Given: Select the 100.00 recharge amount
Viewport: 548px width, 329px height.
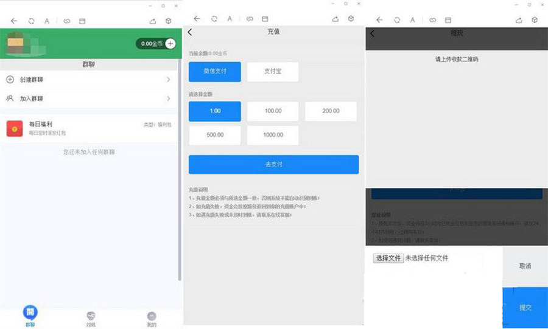Looking at the screenshot, I should (x=273, y=111).
